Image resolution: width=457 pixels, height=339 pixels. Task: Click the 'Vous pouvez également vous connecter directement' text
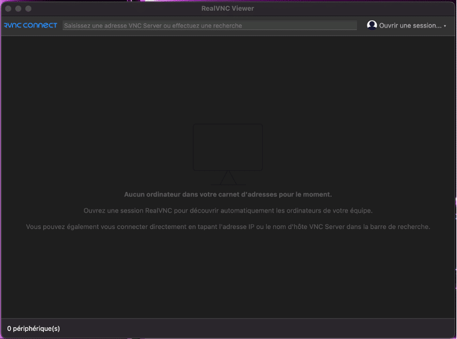click(228, 226)
